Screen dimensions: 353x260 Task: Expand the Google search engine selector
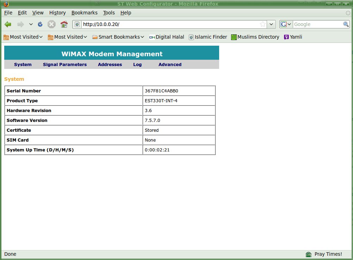point(286,24)
